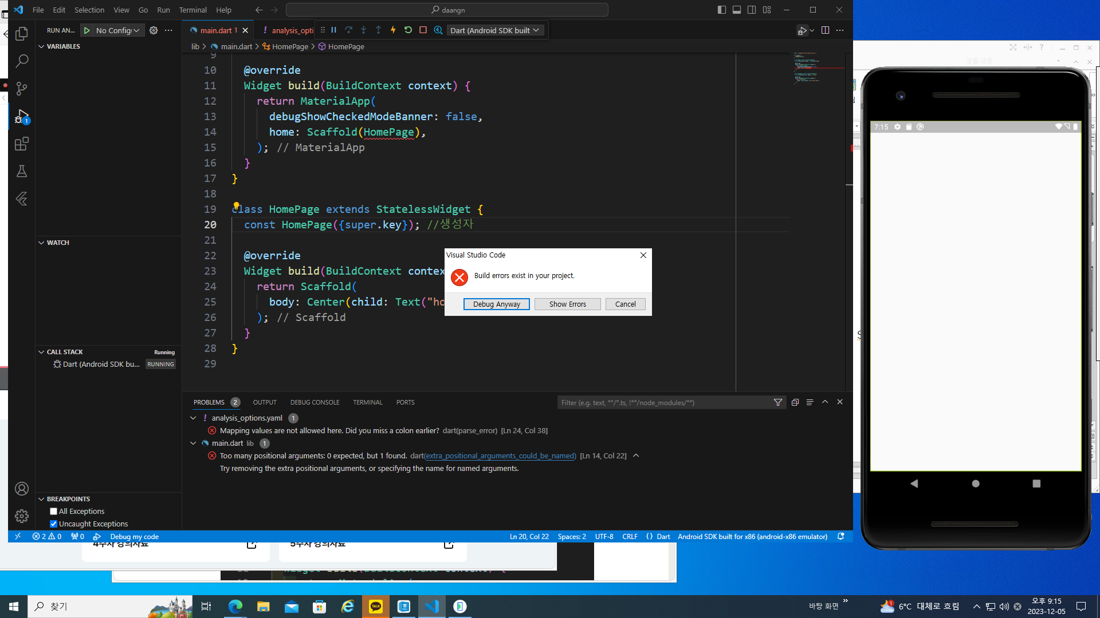Click the Show Errors button
The width and height of the screenshot is (1100, 618).
(x=568, y=304)
